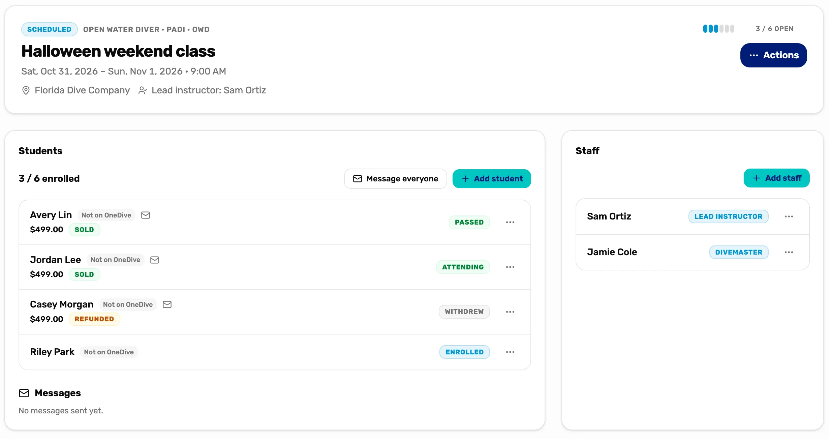
Task: Click the SOLD badge under Jordan Lee
Action: click(x=84, y=274)
